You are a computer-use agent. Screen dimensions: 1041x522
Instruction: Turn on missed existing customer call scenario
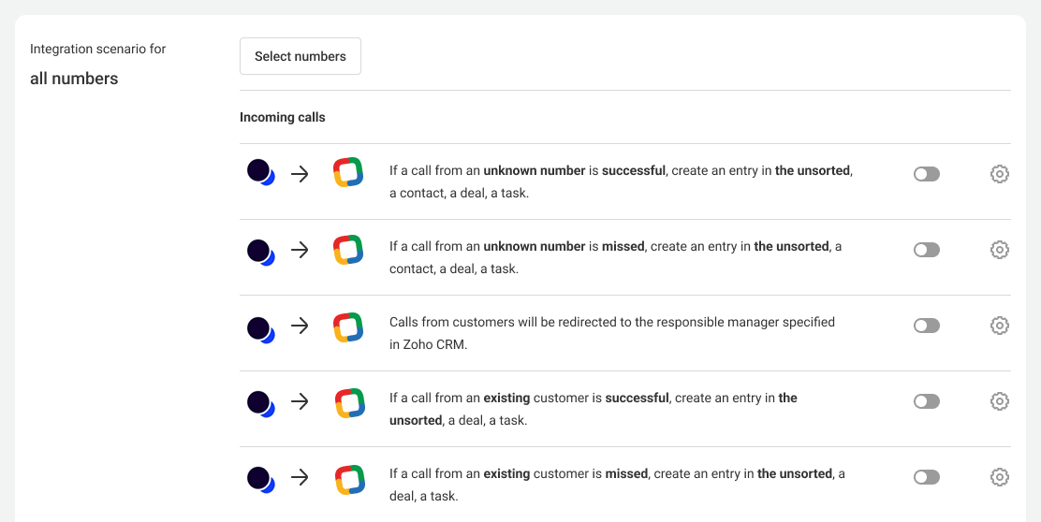click(x=926, y=477)
